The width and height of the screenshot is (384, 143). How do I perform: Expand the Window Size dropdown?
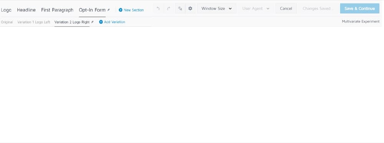click(217, 8)
